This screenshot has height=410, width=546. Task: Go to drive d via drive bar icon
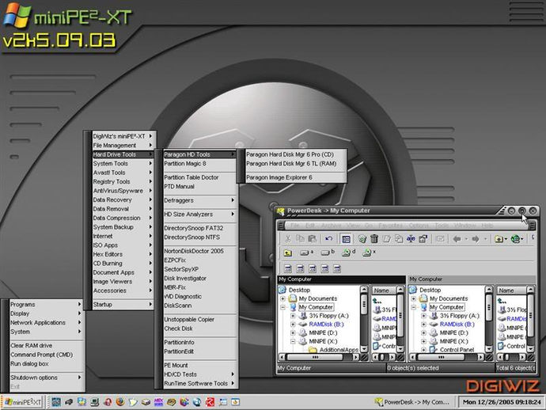coord(348,252)
